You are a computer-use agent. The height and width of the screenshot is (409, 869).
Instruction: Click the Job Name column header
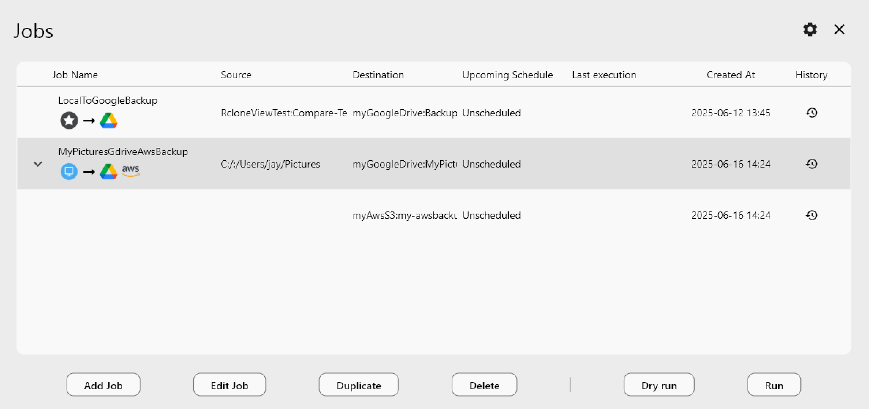coord(75,74)
